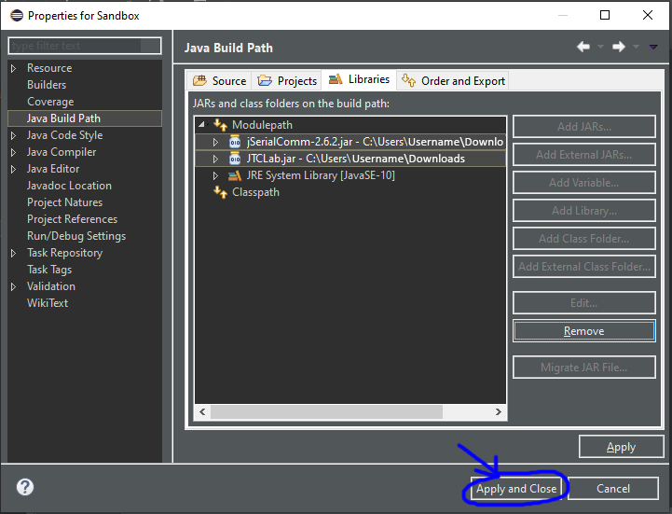This screenshot has height=514, width=672.
Task: Select the JTCLab.jar row text
Action: pos(355,159)
